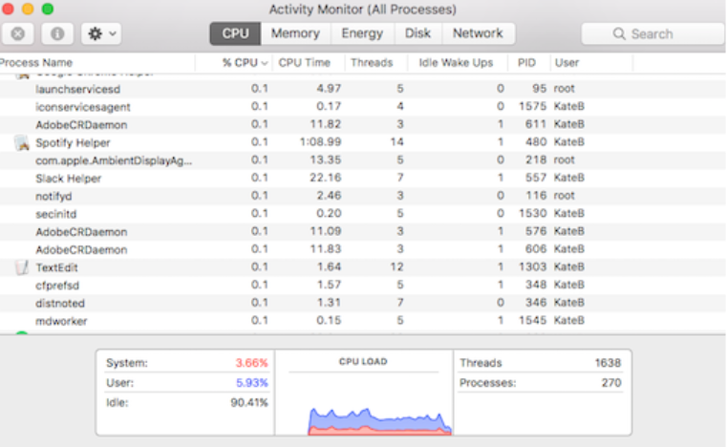Click the Idle 90.41% value
Viewport: 728px width, 447px height.
click(249, 402)
